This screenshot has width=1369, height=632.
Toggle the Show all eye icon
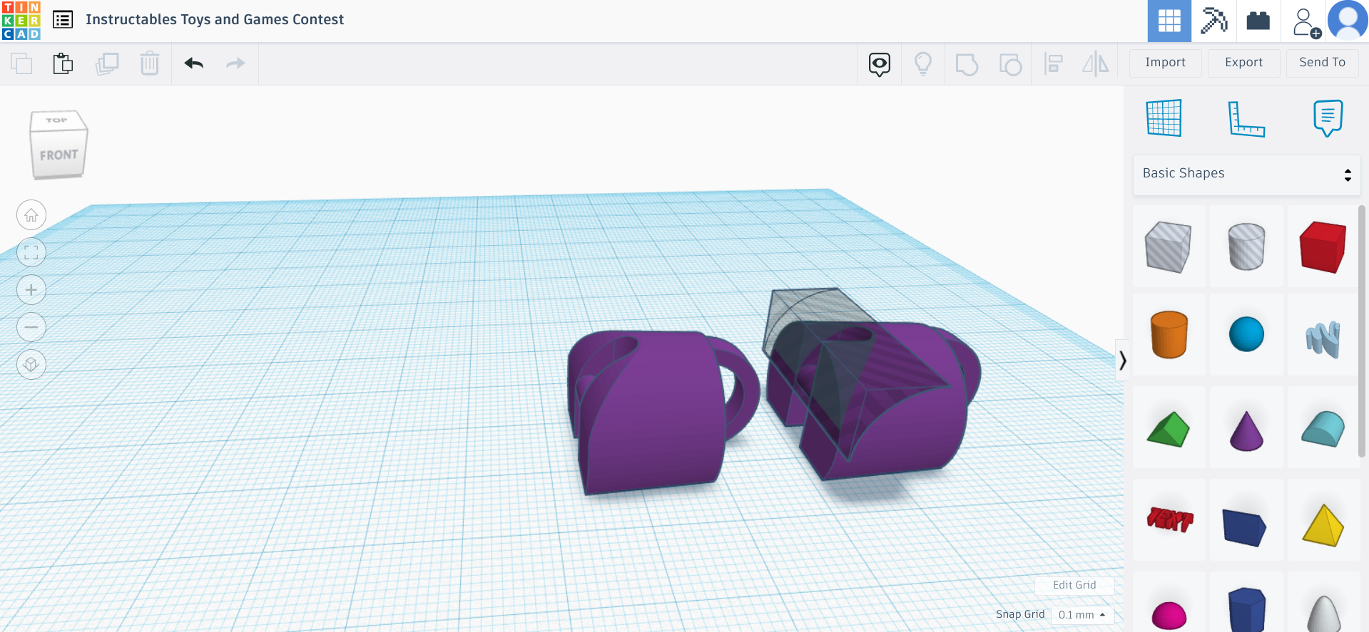tap(880, 64)
